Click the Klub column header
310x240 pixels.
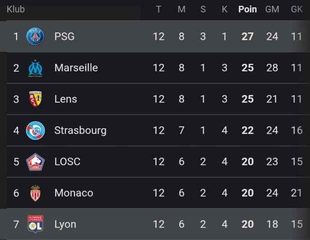(x=15, y=10)
